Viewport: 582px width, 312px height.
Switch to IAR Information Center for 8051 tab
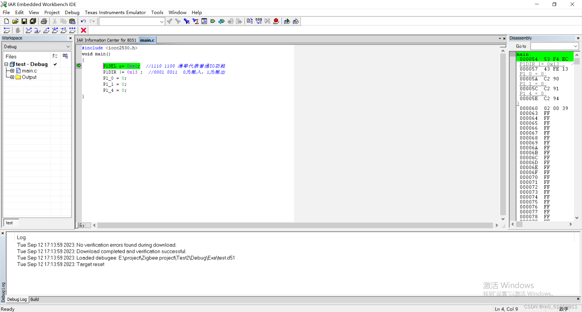(106, 40)
